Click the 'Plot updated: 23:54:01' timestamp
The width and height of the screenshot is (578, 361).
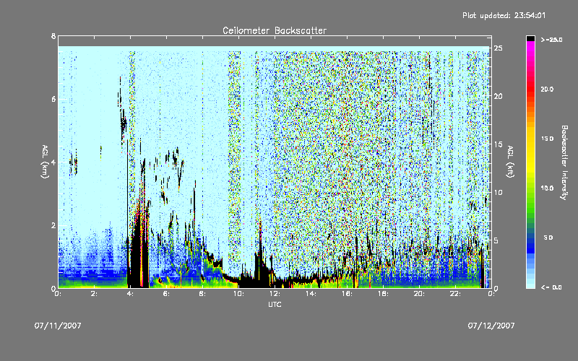pyautogui.click(x=504, y=15)
